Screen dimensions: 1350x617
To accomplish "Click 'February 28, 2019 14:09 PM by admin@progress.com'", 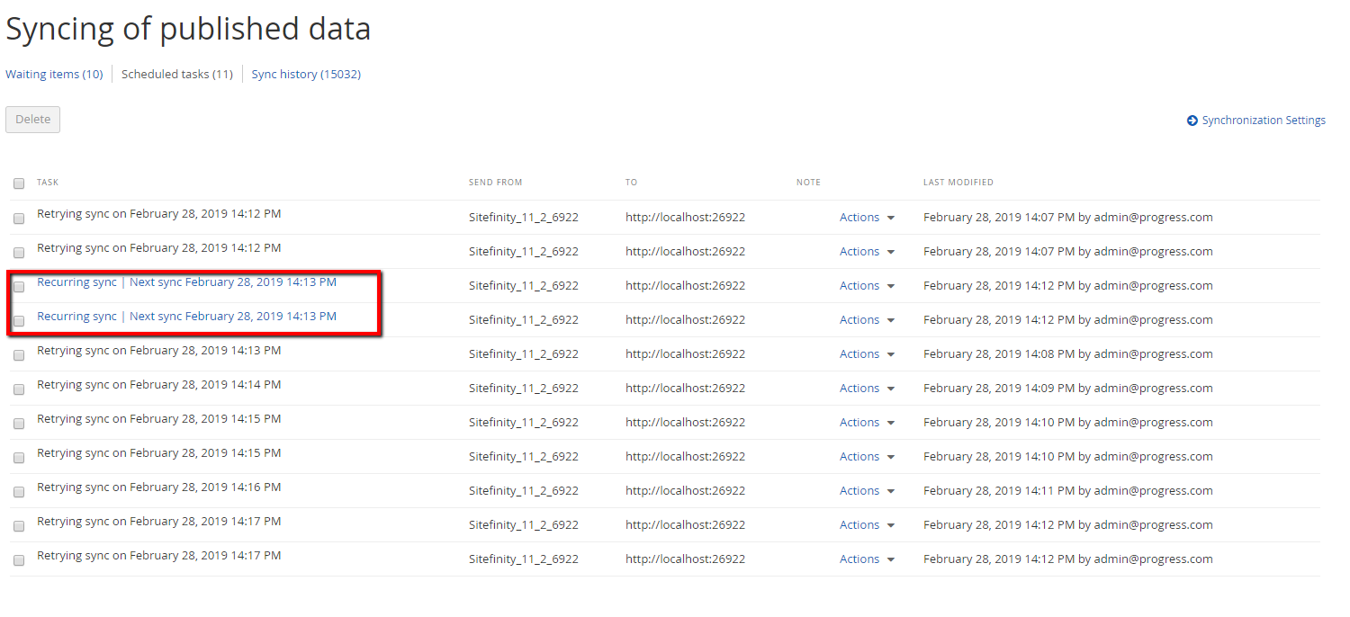I will pyautogui.click(x=1068, y=389).
